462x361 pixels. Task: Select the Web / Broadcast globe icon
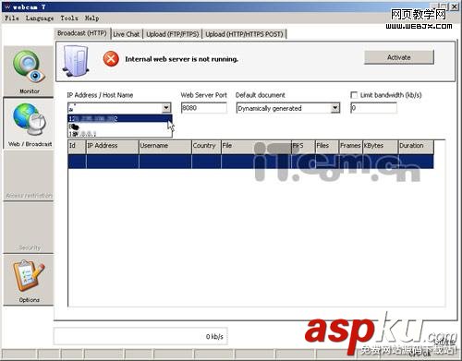(x=29, y=123)
